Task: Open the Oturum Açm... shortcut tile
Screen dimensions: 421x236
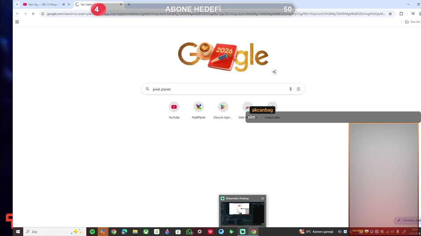Action: click(x=223, y=110)
